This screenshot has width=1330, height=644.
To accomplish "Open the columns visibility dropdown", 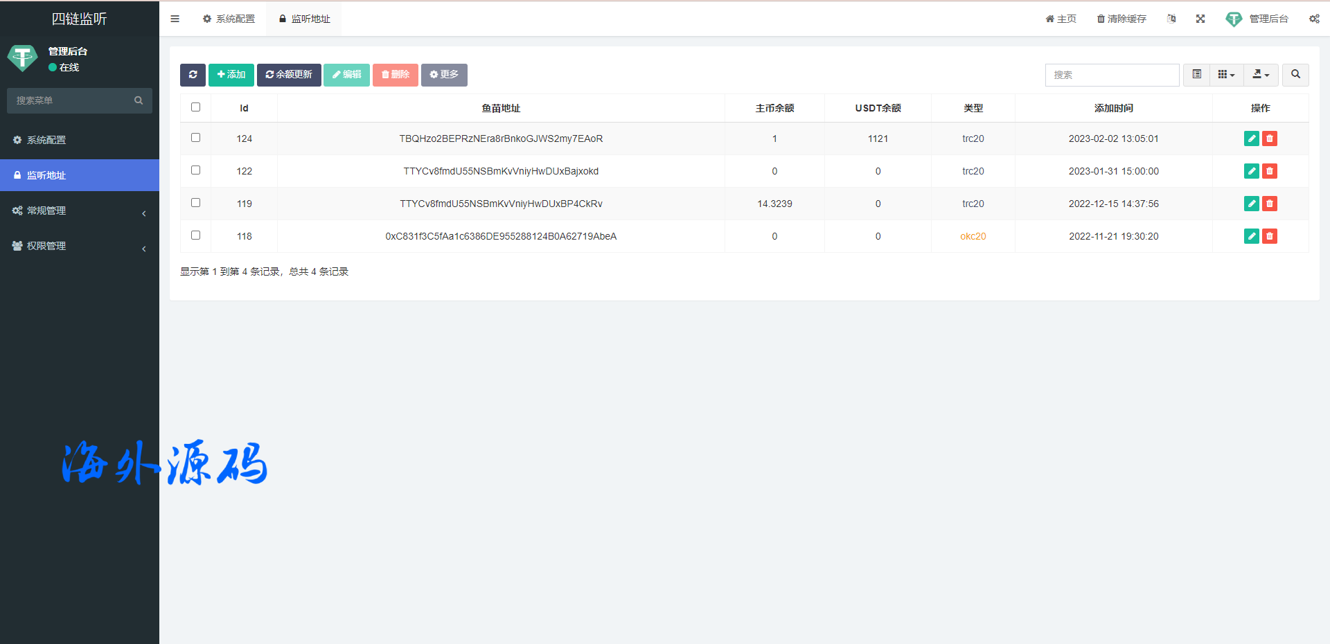I will (x=1226, y=75).
